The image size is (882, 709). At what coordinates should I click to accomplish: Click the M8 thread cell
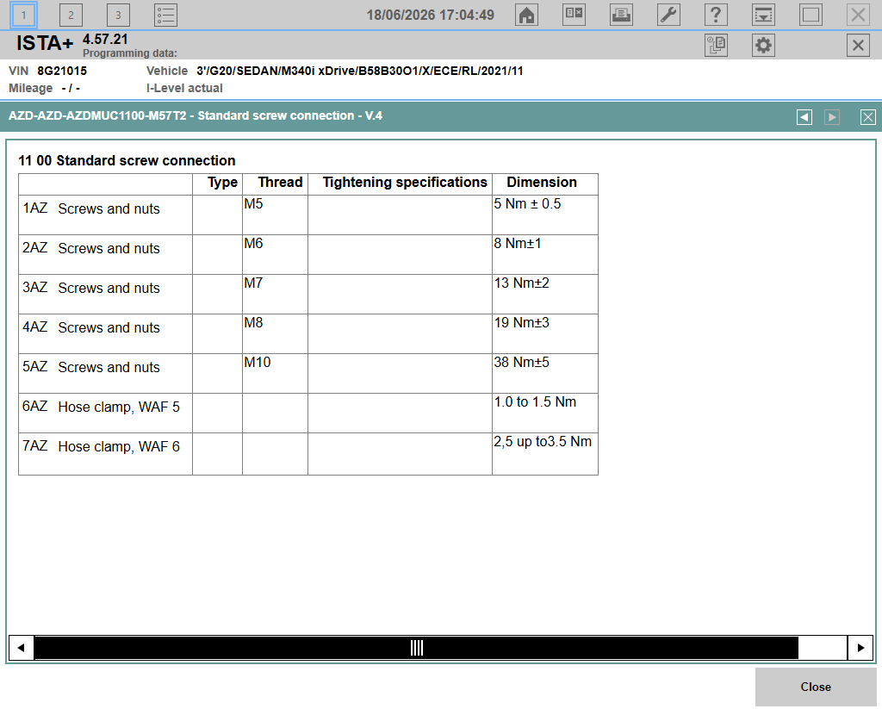(x=275, y=333)
